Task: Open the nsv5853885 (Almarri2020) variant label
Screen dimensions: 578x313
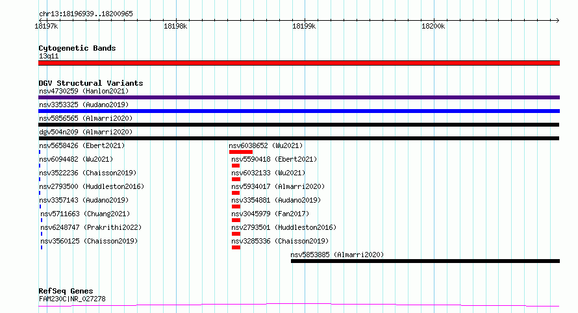Action: pyautogui.click(x=337, y=255)
